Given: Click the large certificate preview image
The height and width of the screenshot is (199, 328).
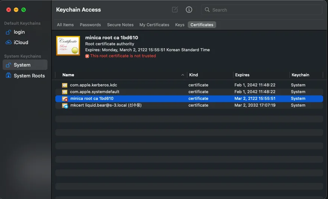Looking at the screenshot, I should (x=68, y=46).
